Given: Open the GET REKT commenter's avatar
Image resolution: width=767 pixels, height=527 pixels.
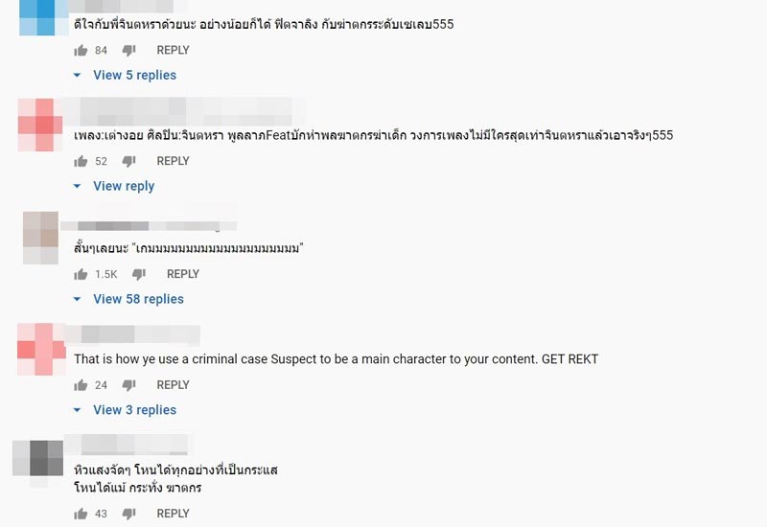Looking at the screenshot, I should click(x=40, y=349).
